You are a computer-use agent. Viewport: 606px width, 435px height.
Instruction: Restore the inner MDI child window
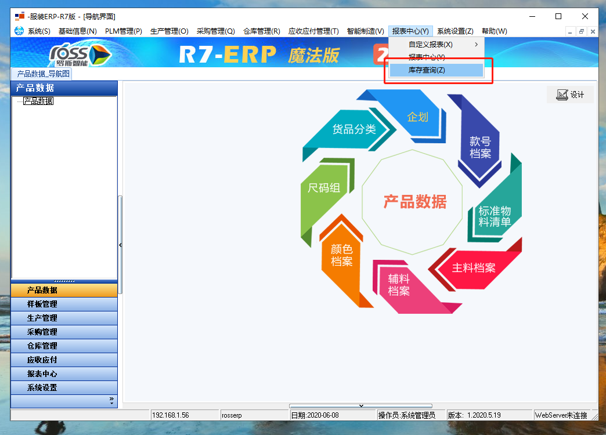[581, 32]
